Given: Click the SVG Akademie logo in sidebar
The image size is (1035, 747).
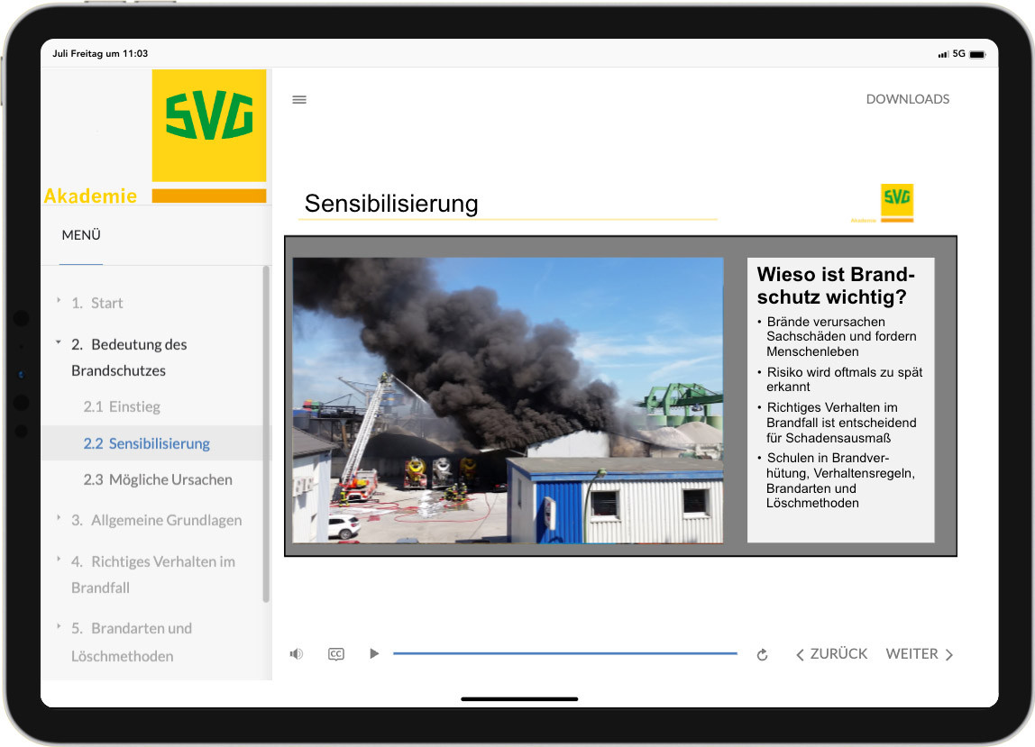Looking at the screenshot, I should point(156,137).
